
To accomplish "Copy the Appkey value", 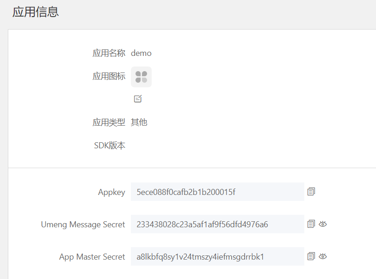I will [x=311, y=192].
